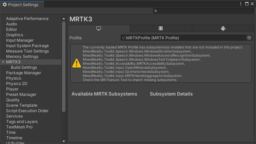Click the OpenXRHandsSubsystem warning line

click(125, 68)
